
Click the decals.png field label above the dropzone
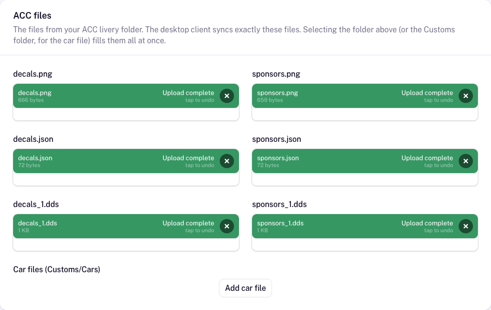[x=32, y=74]
